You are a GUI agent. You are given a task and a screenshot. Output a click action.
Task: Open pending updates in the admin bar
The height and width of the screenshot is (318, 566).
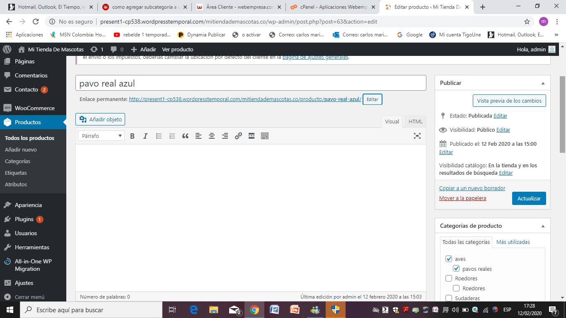click(x=97, y=49)
